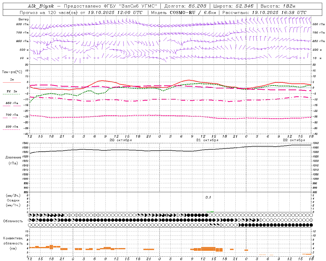
Task: Click the 500 гПа temperature legend entry
Action: pos(12,126)
